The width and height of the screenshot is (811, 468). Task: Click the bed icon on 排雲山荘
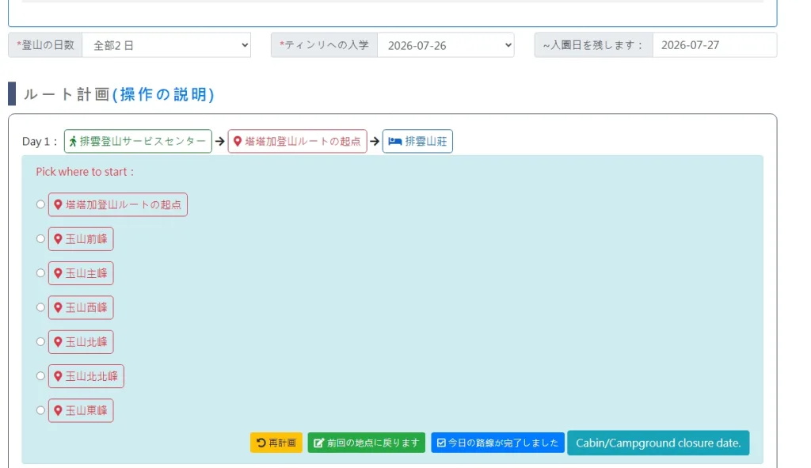point(395,141)
